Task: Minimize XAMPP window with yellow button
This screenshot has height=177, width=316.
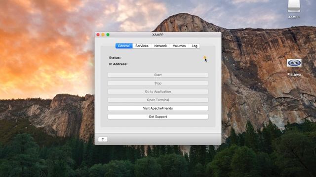Action: click(x=103, y=35)
